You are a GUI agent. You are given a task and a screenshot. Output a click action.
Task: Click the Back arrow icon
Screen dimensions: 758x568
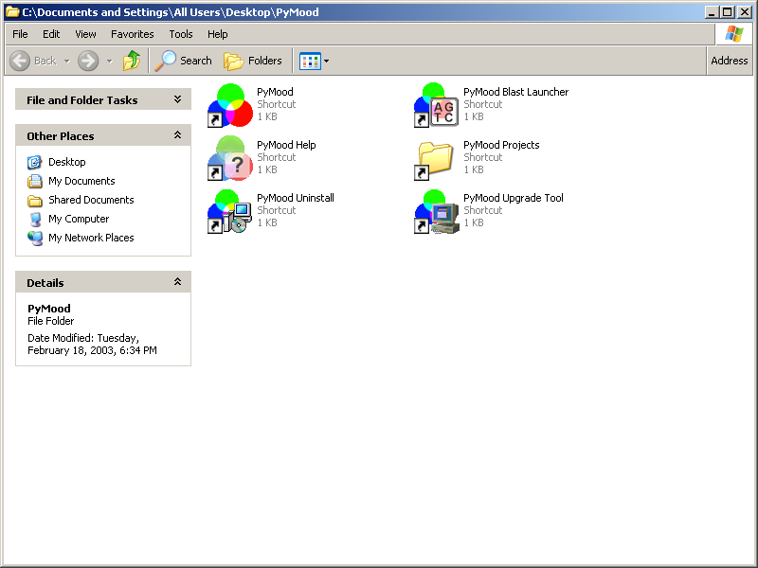click(20, 61)
